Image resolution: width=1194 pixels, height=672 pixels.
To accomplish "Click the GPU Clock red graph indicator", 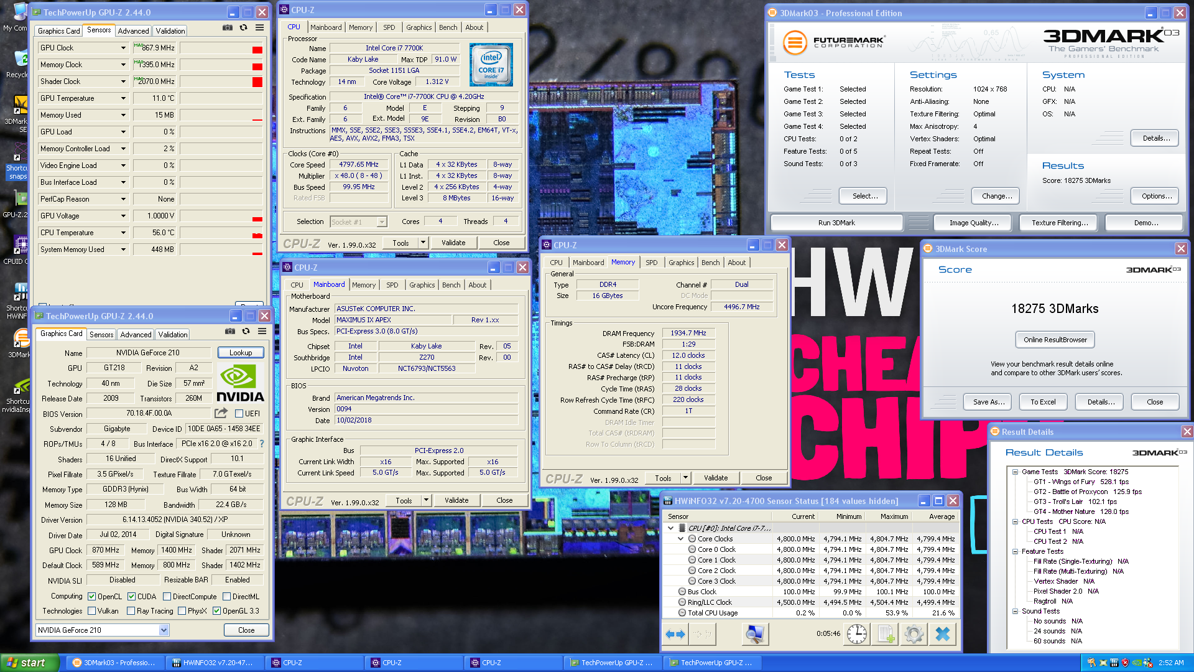I will (x=257, y=50).
